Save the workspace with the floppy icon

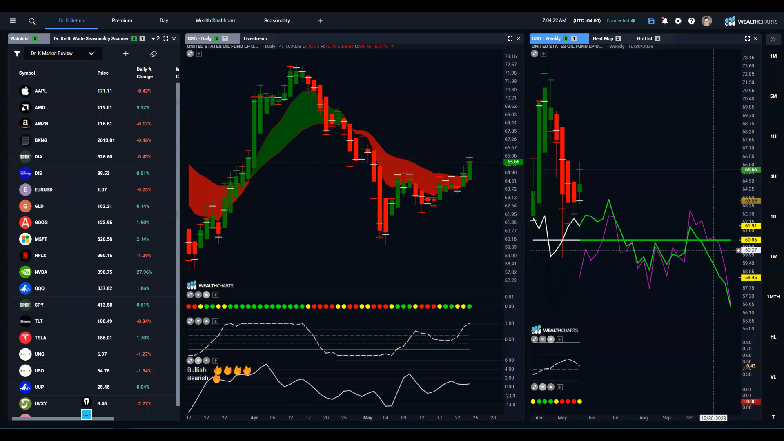[651, 21]
